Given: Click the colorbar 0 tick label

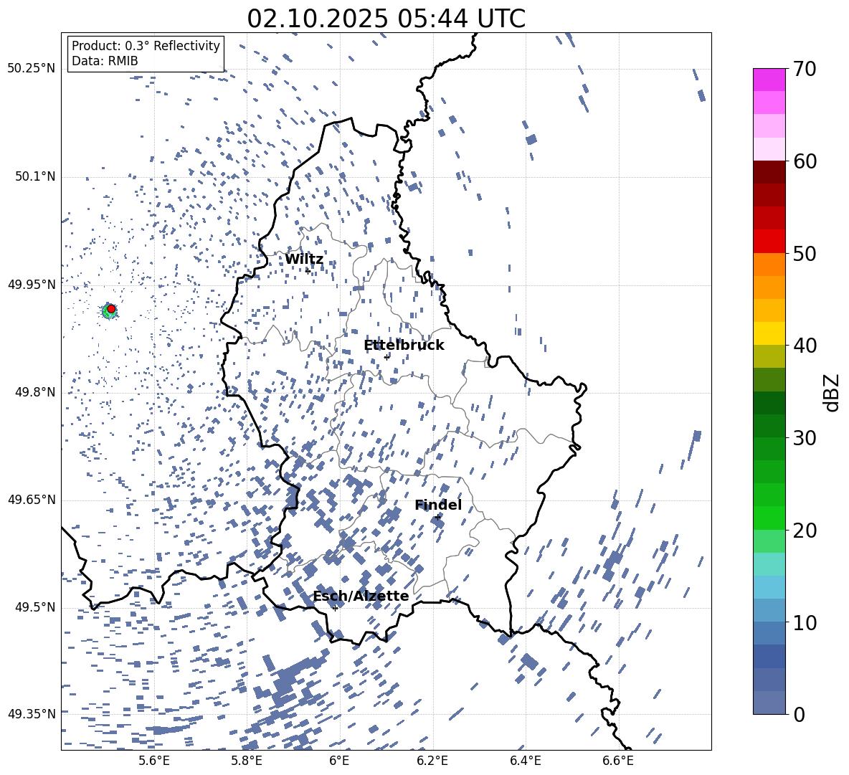Looking at the screenshot, I should coord(799,714).
